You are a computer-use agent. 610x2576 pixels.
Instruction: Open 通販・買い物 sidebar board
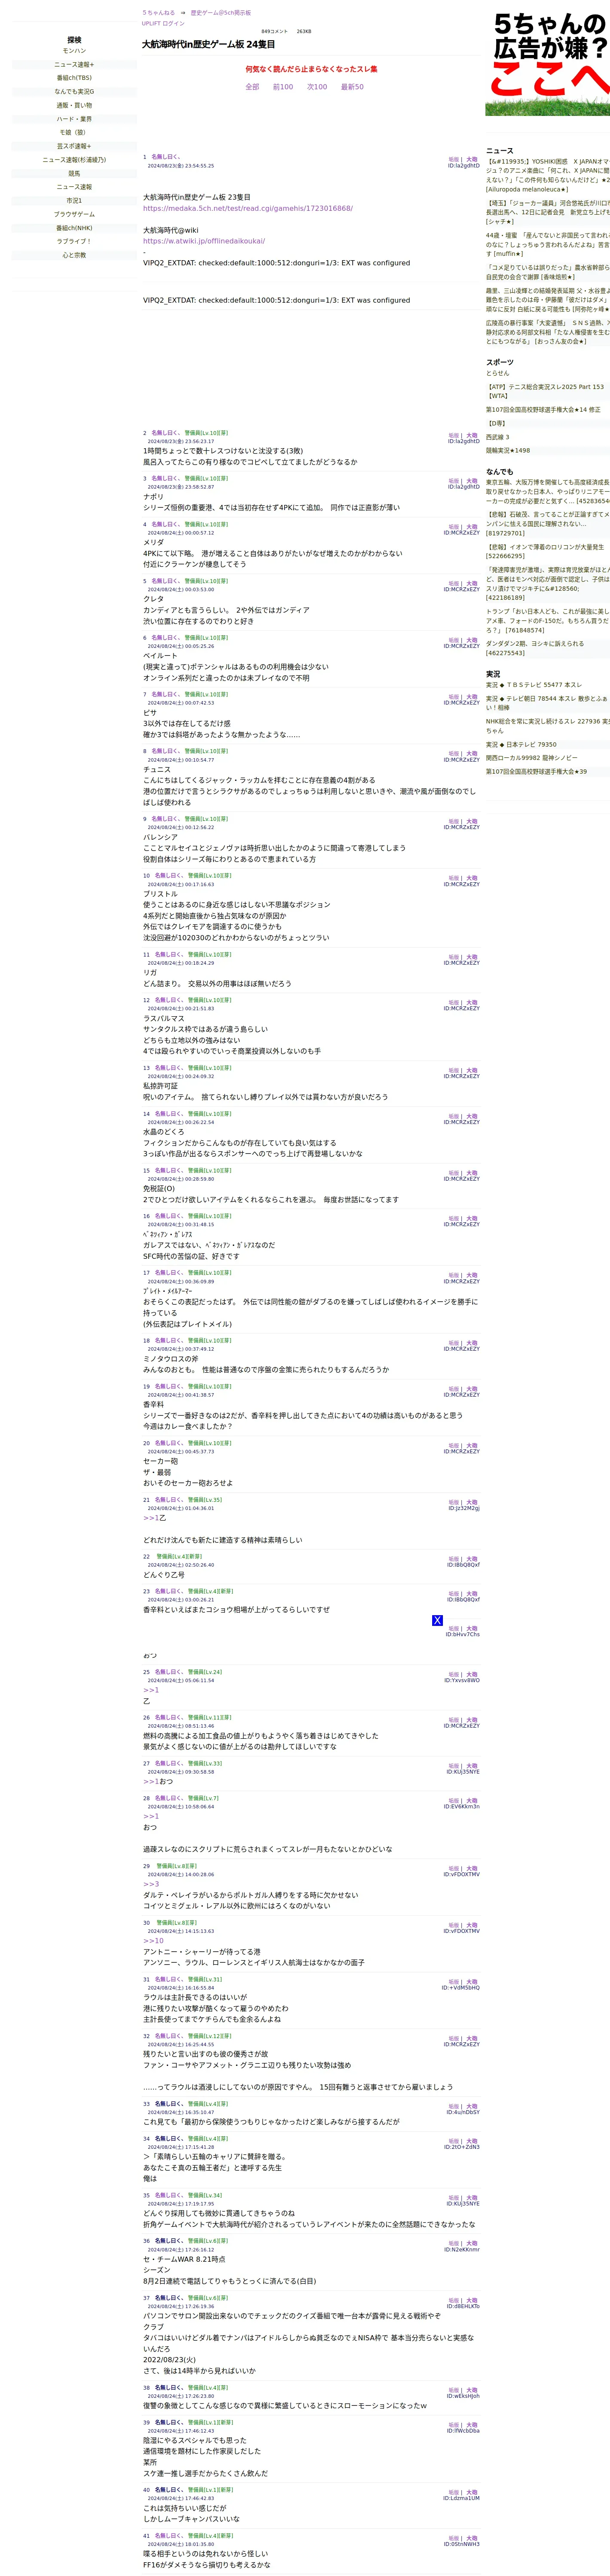pyautogui.click(x=74, y=105)
